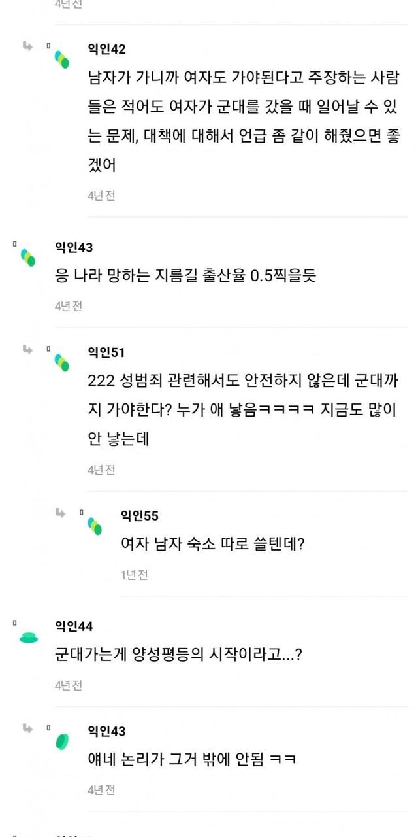
Task: Click 익인42's profile avatar
Action: click(x=61, y=59)
